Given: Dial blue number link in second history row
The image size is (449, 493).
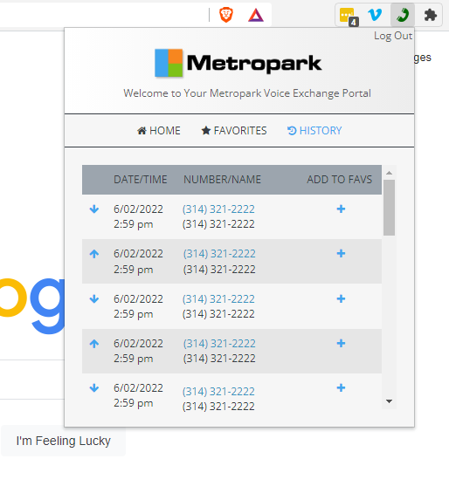Looking at the screenshot, I should (x=219, y=254).
